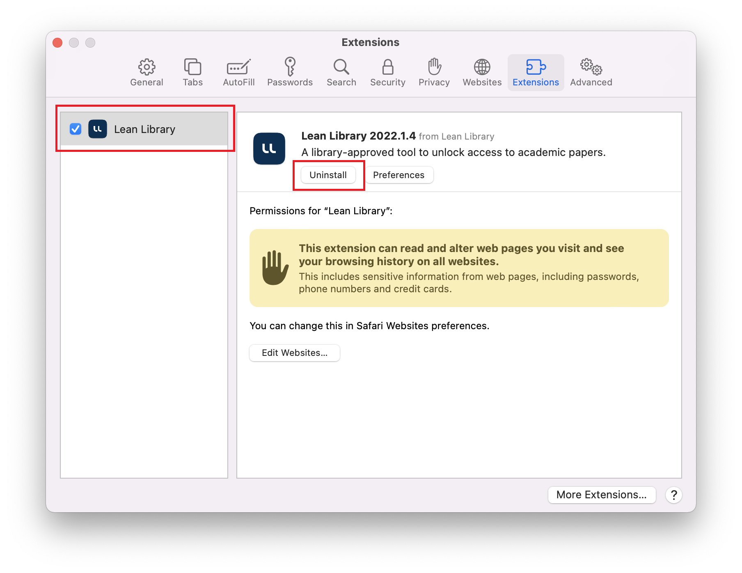Close the Extensions window with red button
This screenshot has height=573, width=742.
(58, 43)
